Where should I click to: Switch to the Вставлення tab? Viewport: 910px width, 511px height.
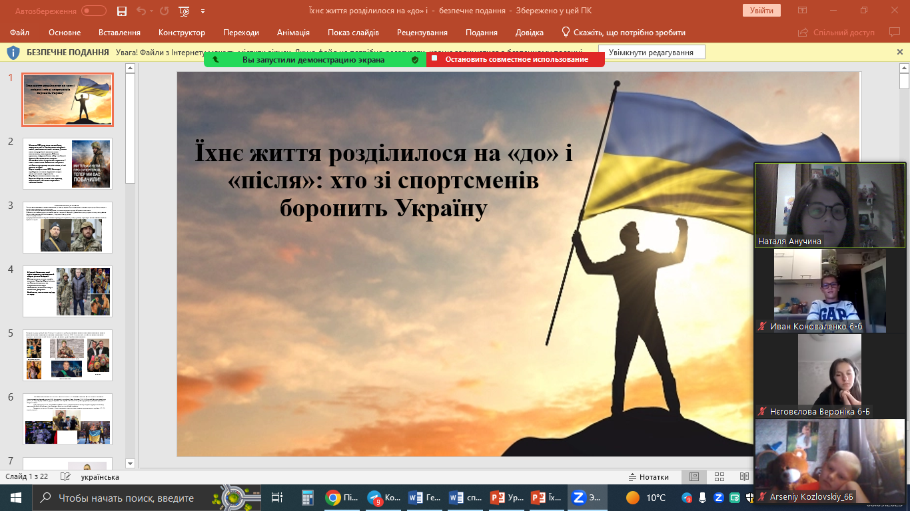119,33
